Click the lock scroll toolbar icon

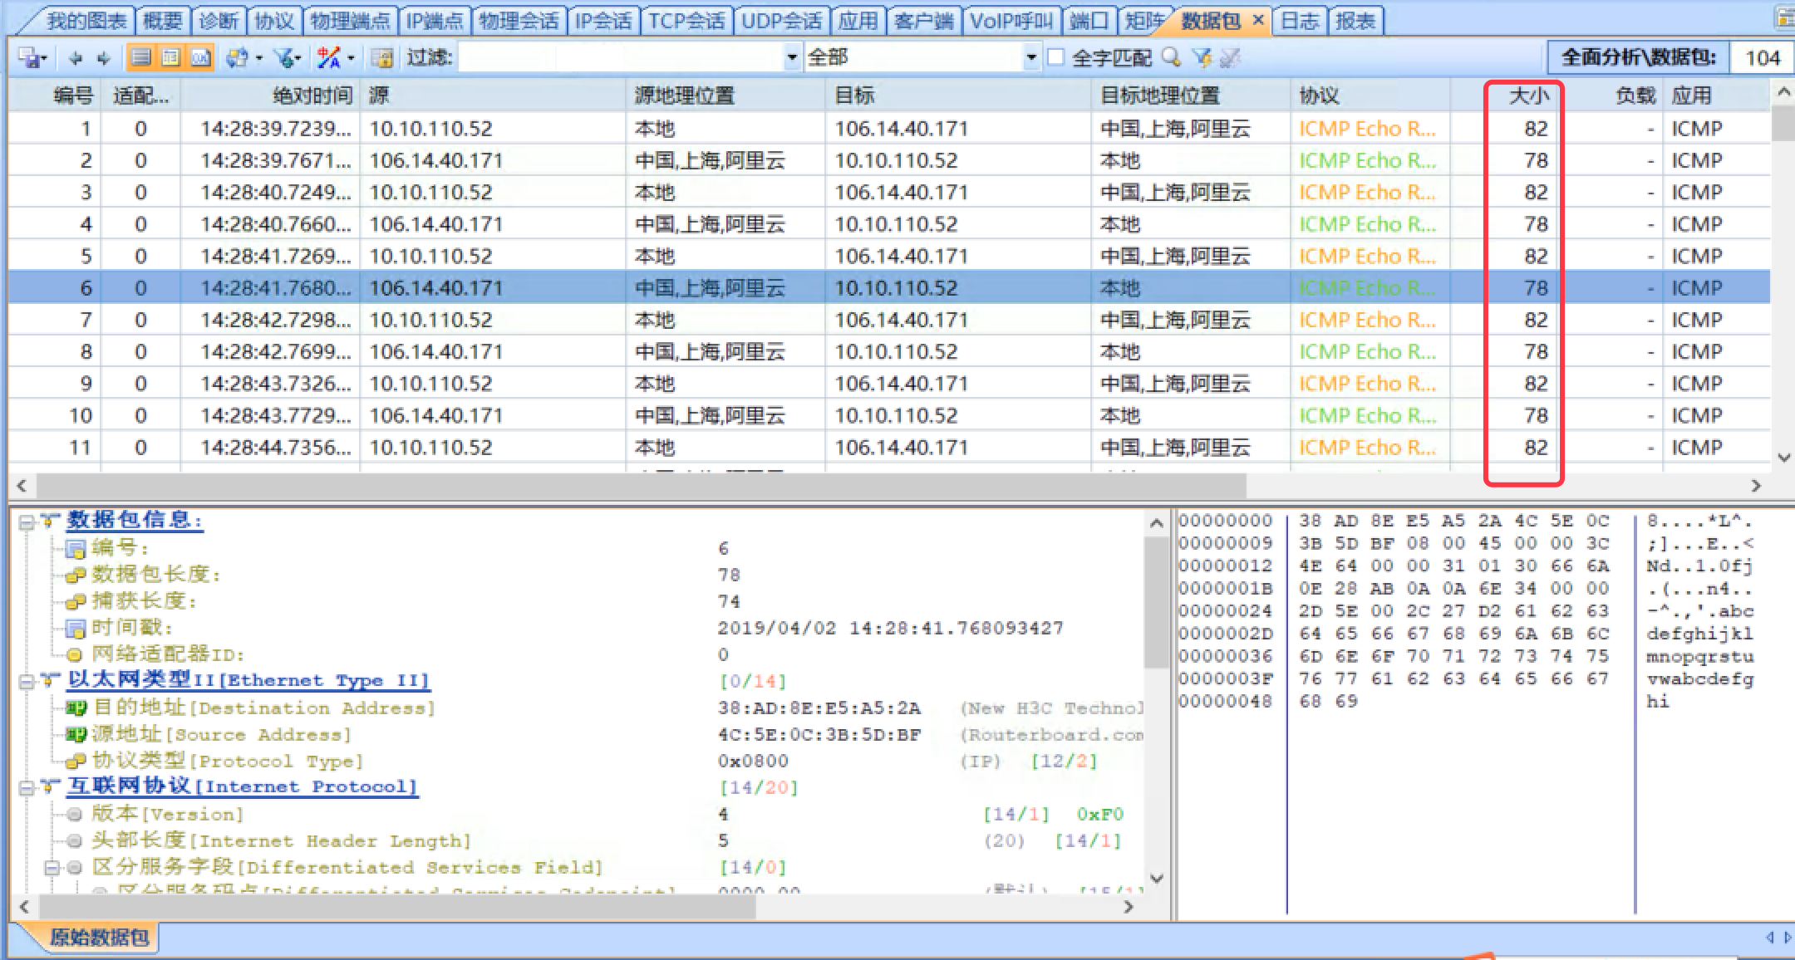[382, 58]
